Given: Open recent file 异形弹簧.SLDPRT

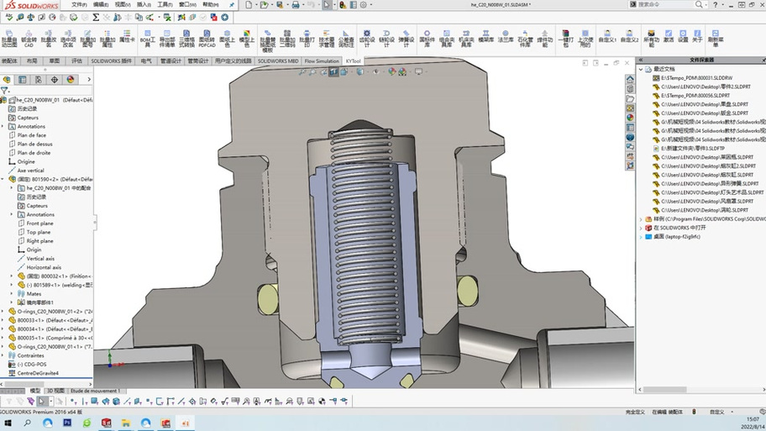Looking at the screenshot, I should 706,184.
